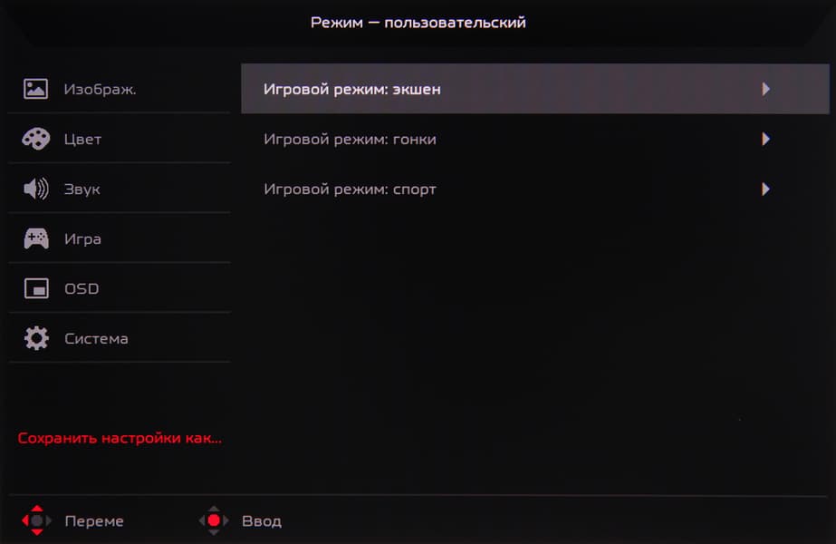Go to the Игра menu section
The height and width of the screenshot is (544, 836).
click(x=120, y=238)
